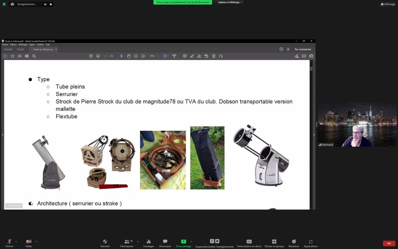Open the Fichier menu in Acrobat

point(5,45)
